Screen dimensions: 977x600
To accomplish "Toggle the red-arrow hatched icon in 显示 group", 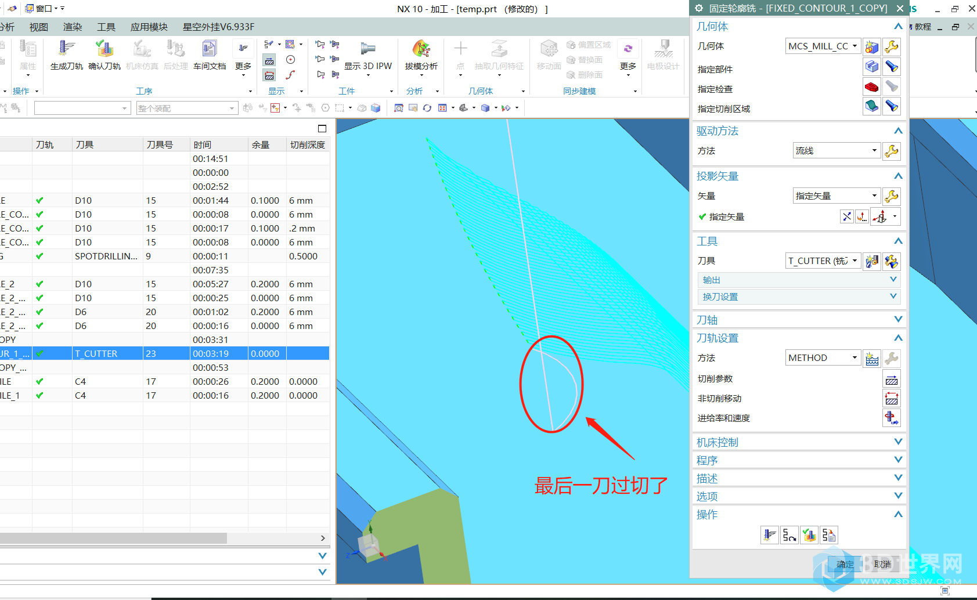I will [x=269, y=75].
